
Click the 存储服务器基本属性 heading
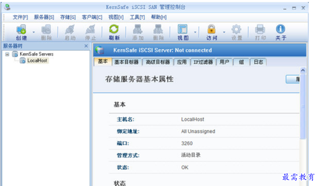(139, 79)
